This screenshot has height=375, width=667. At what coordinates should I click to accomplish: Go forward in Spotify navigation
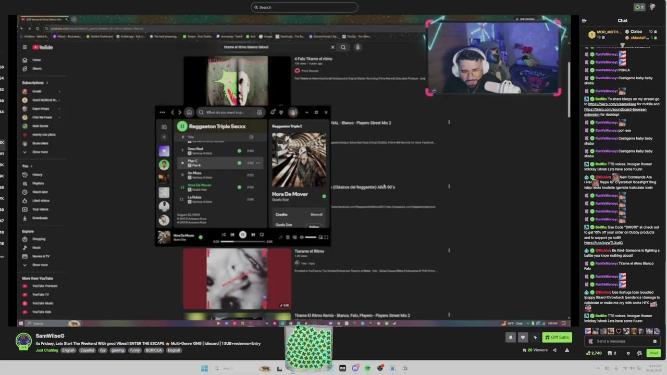coord(179,112)
